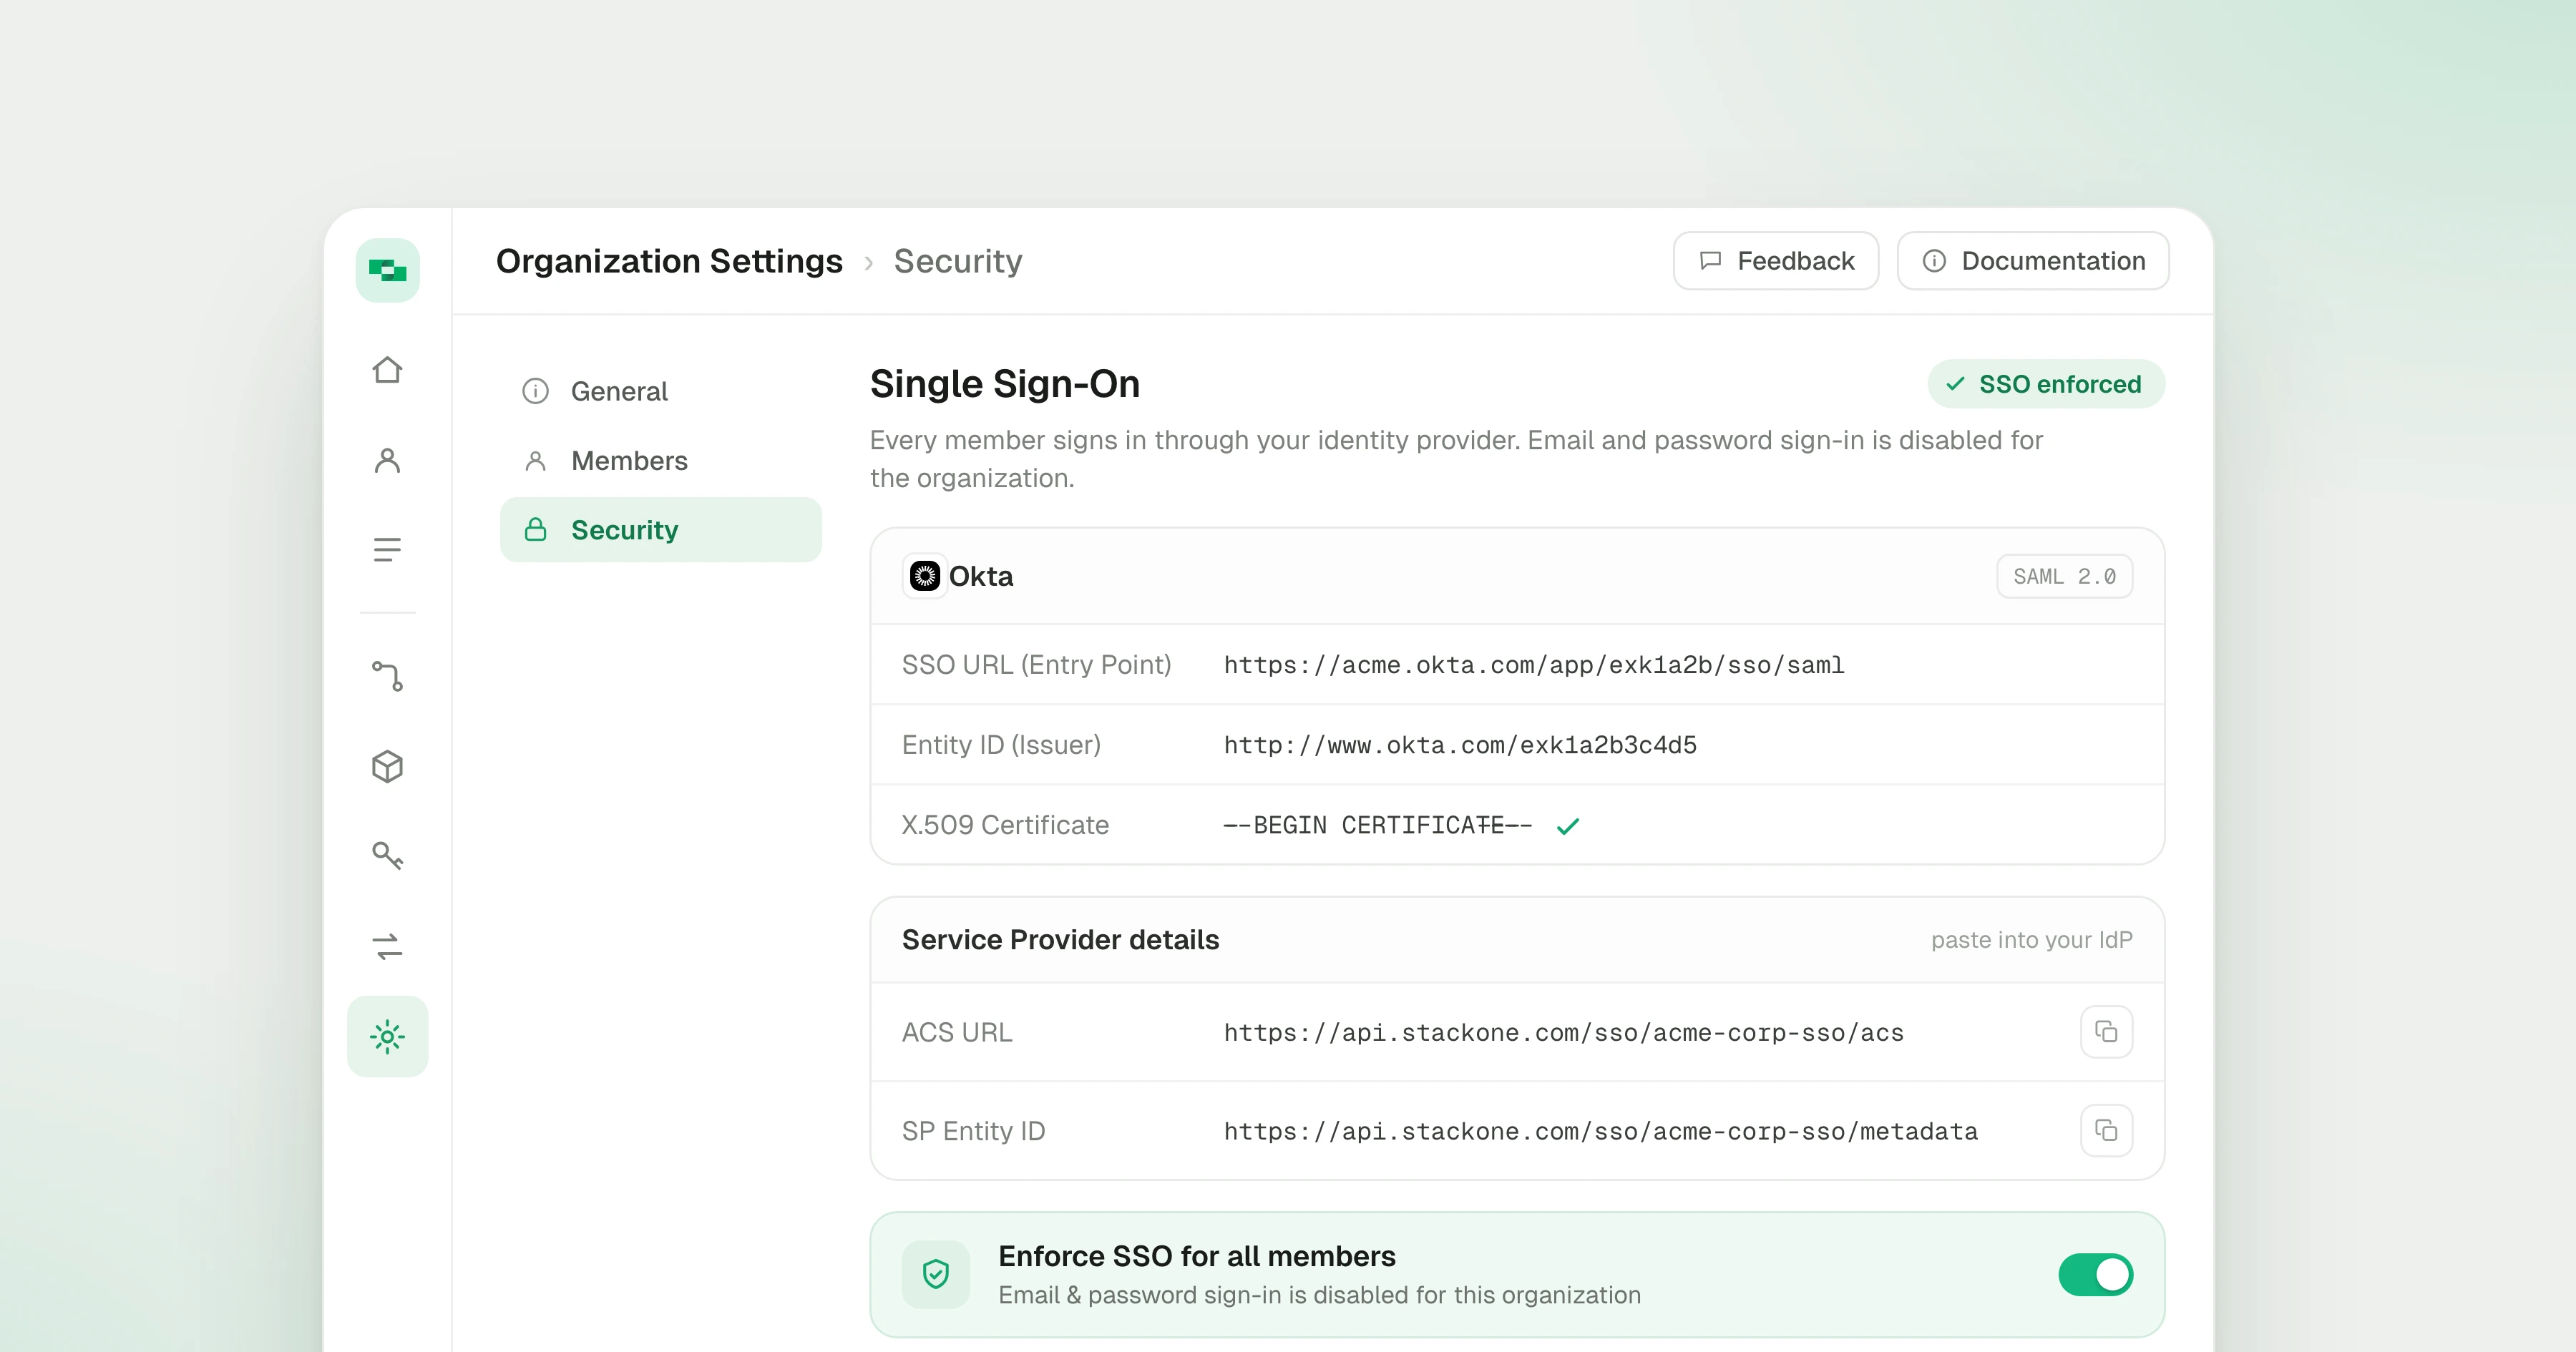The height and width of the screenshot is (1352, 2576).
Task: Click the StackOne logo icon in sidebar
Action: point(388,270)
